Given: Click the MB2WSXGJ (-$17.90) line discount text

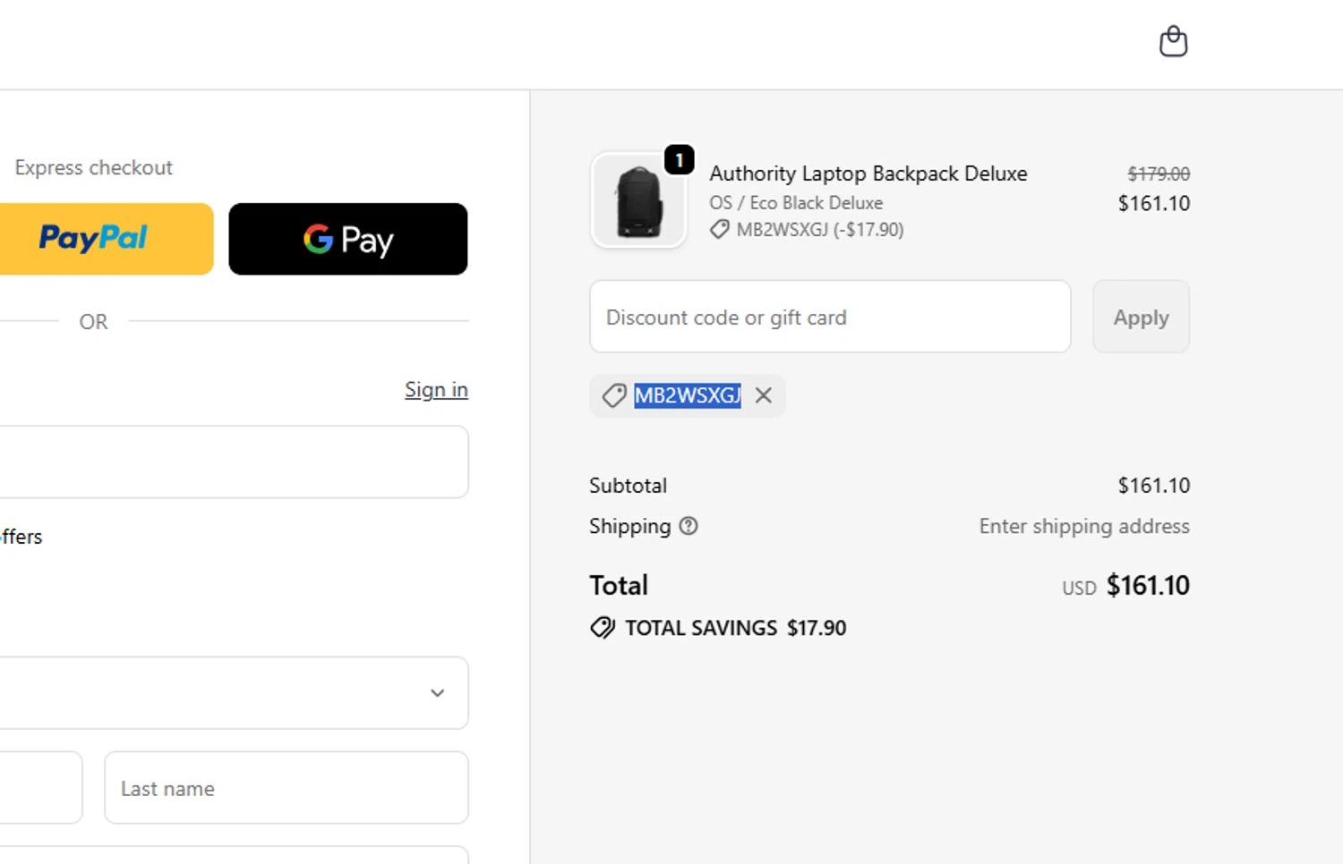Looking at the screenshot, I should click(820, 230).
